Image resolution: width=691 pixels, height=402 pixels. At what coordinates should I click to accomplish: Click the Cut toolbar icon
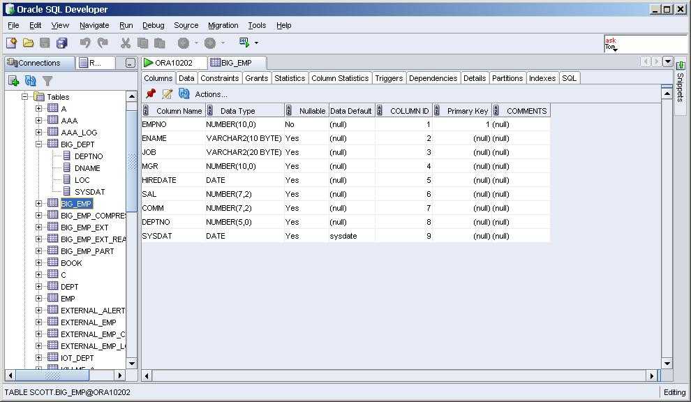(x=125, y=43)
